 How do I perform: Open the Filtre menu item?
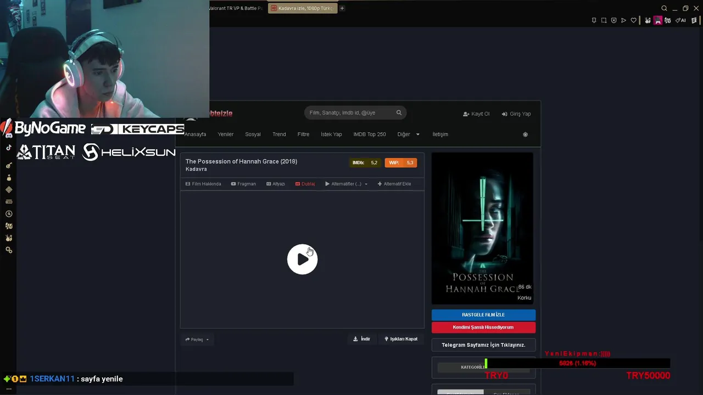[303, 134]
